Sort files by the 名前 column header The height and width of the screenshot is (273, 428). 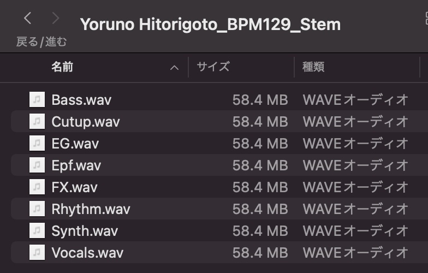coord(62,67)
